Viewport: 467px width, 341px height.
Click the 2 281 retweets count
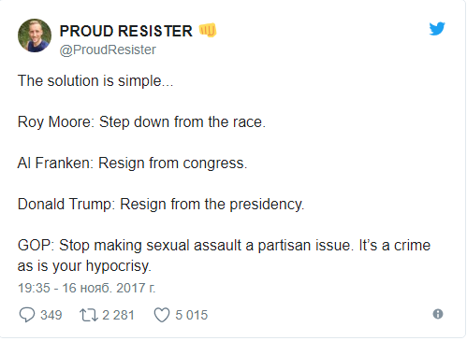tap(118, 315)
